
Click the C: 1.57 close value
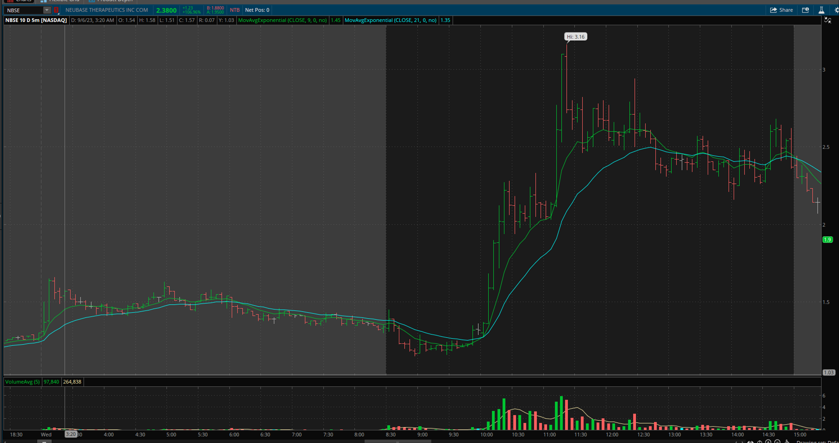tap(187, 20)
